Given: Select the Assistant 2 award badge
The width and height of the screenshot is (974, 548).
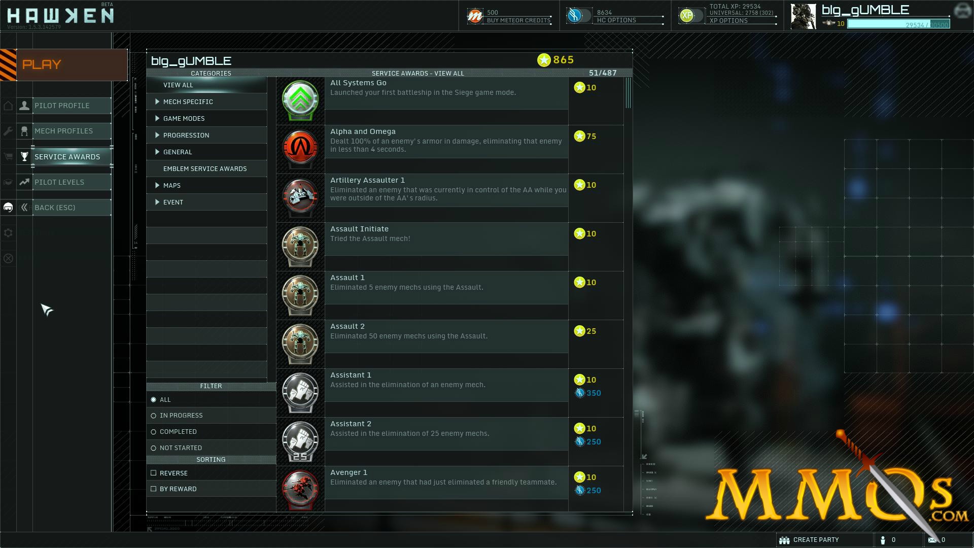Looking at the screenshot, I should (x=300, y=441).
